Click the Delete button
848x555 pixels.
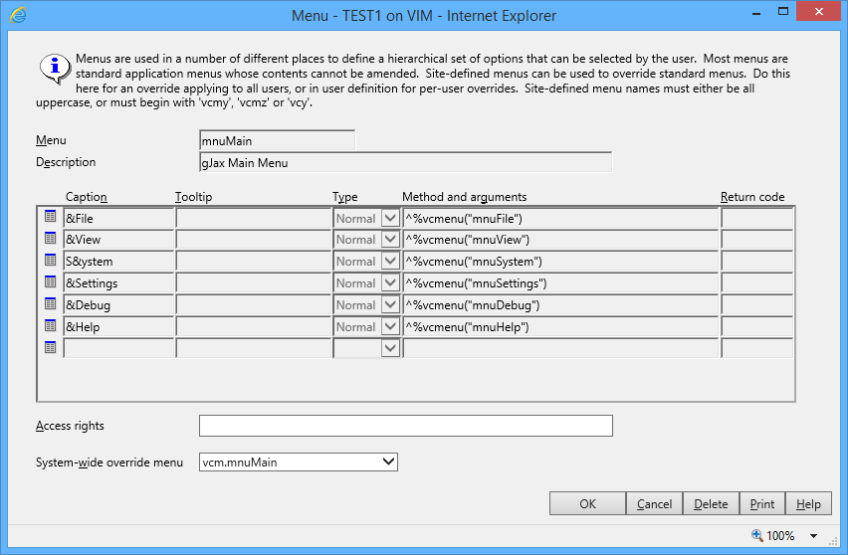coord(711,504)
